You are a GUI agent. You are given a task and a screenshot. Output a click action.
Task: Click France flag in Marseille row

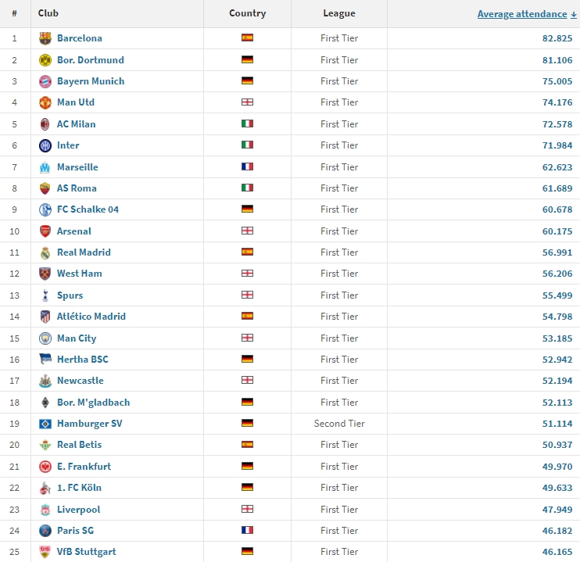click(247, 166)
